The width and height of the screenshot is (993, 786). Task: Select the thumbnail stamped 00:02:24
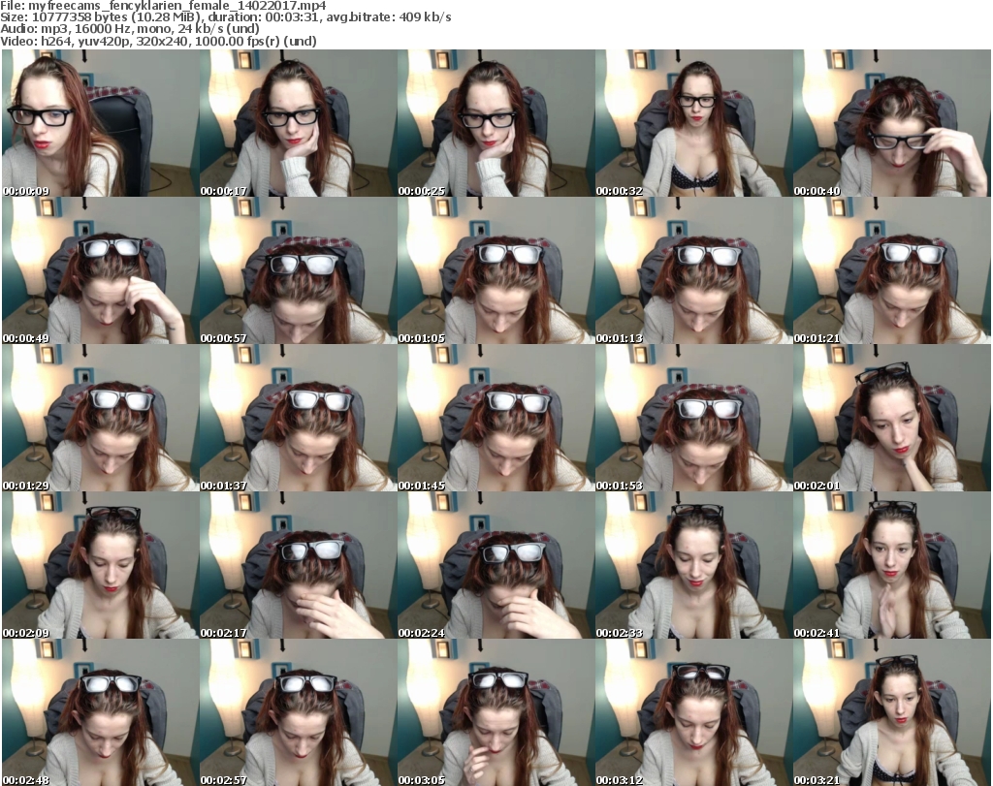[x=496, y=566]
